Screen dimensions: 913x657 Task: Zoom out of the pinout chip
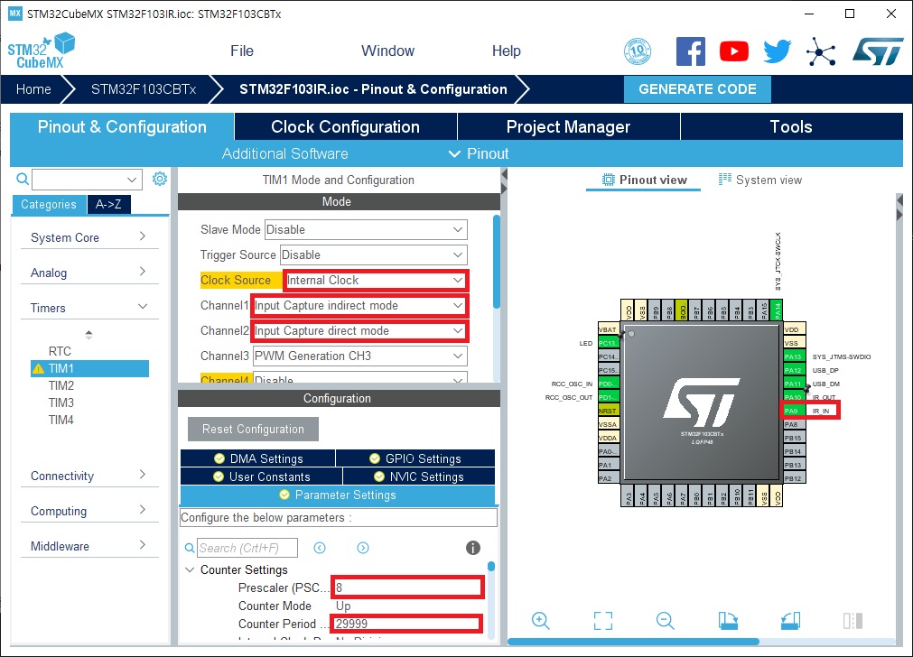point(665,620)
